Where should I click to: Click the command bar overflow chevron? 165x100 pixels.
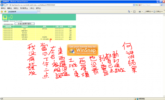pyautogui.click(x=164, y=10)
